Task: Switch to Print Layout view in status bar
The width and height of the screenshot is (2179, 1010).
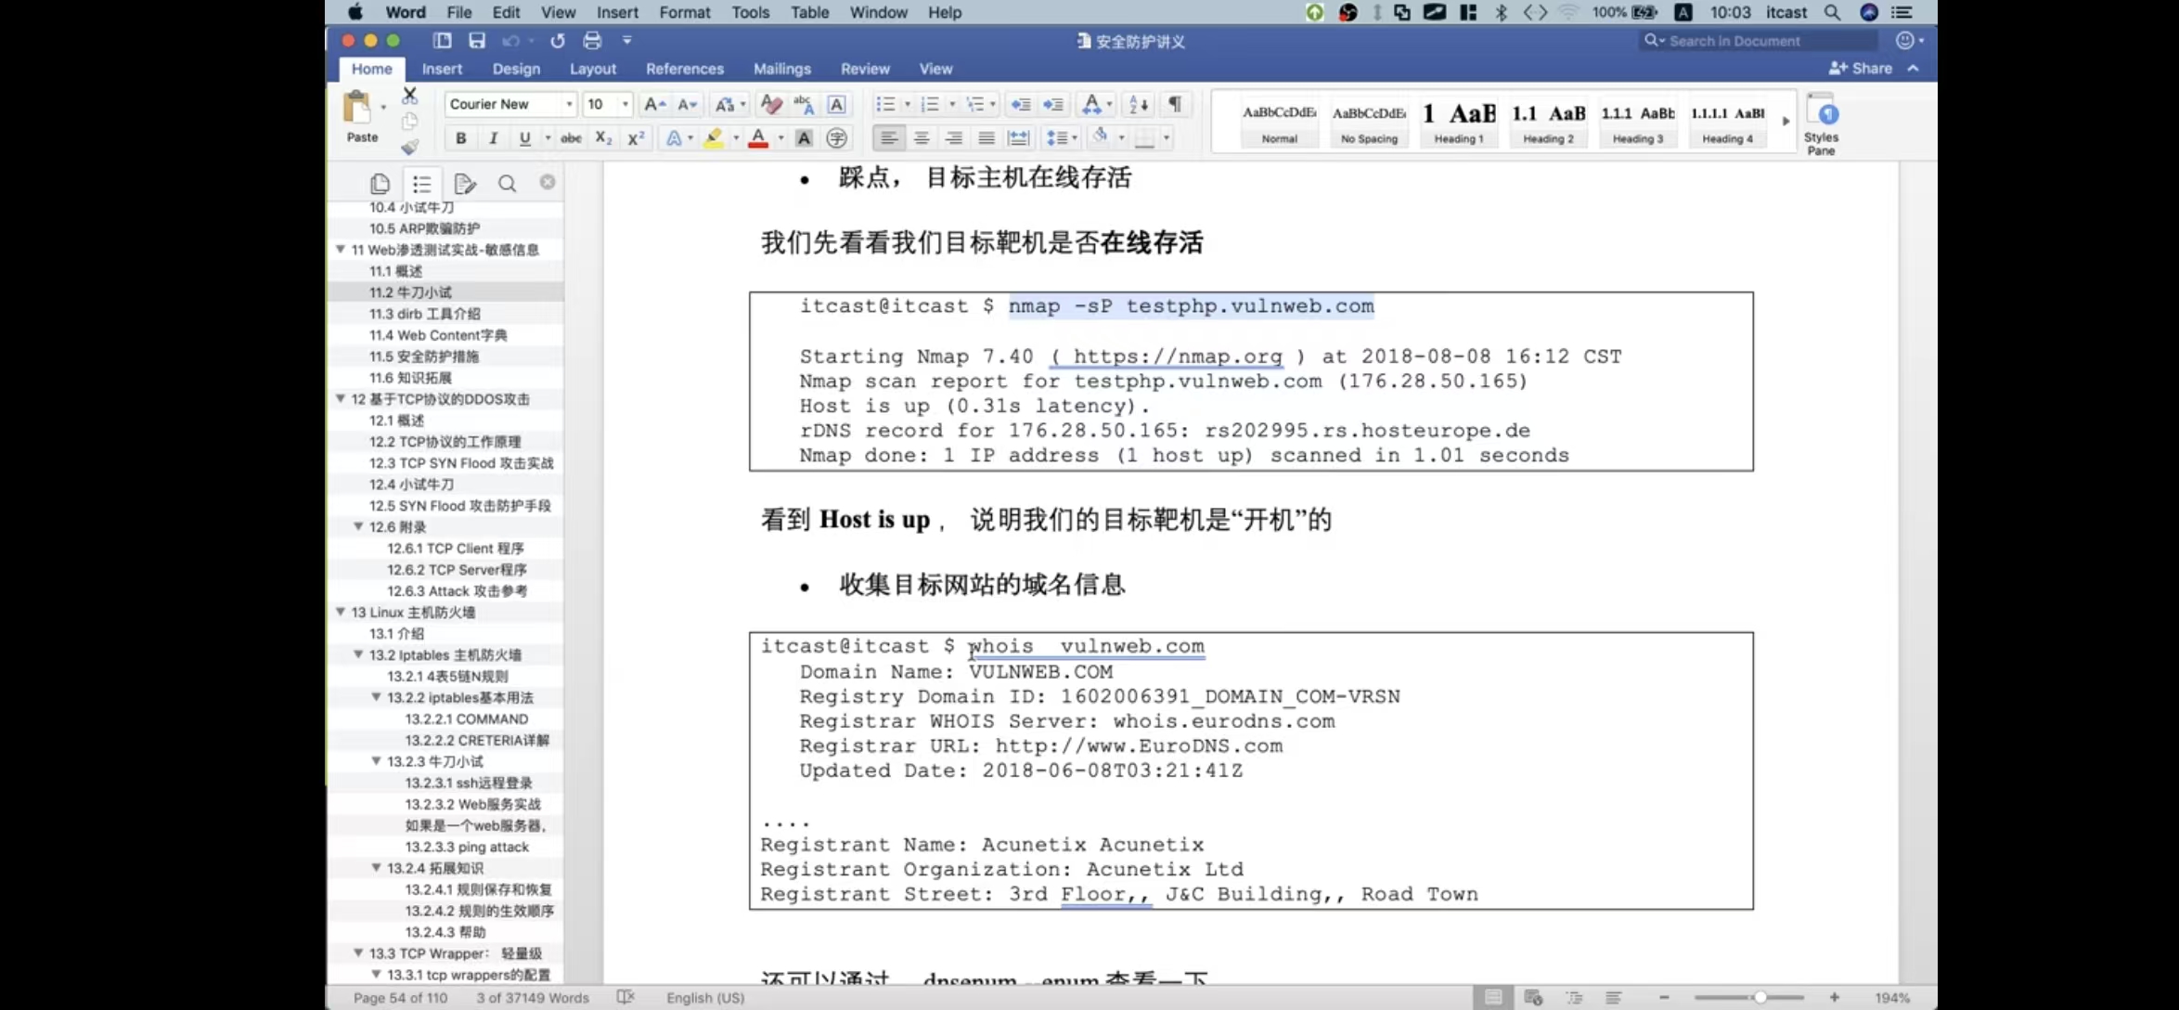Action: [1493, 997]
